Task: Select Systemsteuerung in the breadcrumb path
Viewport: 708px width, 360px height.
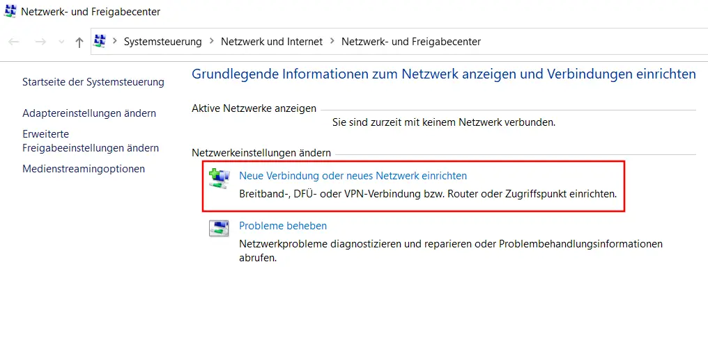Action: point(162,42)
